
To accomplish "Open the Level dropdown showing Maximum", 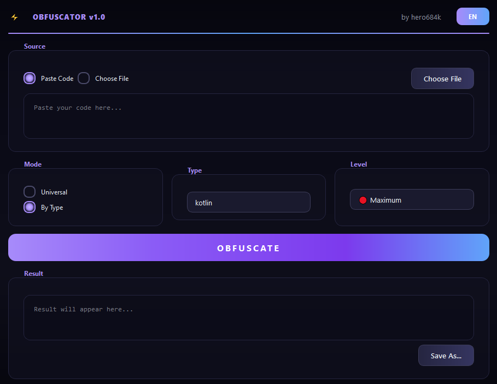I will (x=412, y=199).
